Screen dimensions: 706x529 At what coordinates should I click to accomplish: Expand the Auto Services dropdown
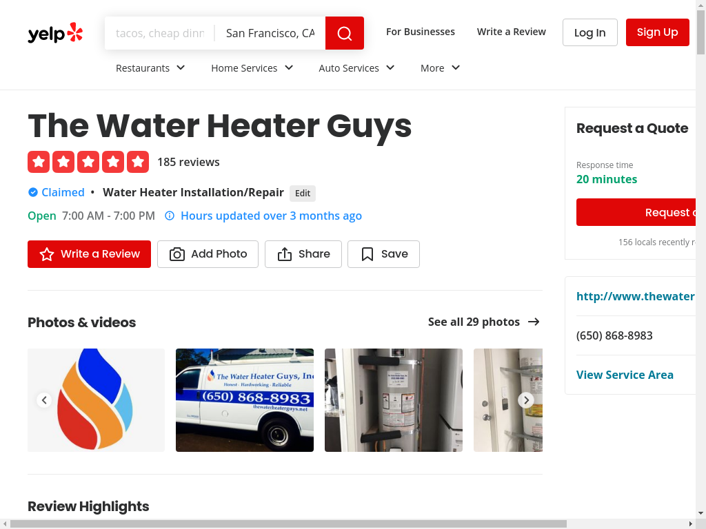pyautogui.click(x=356, y=68)
